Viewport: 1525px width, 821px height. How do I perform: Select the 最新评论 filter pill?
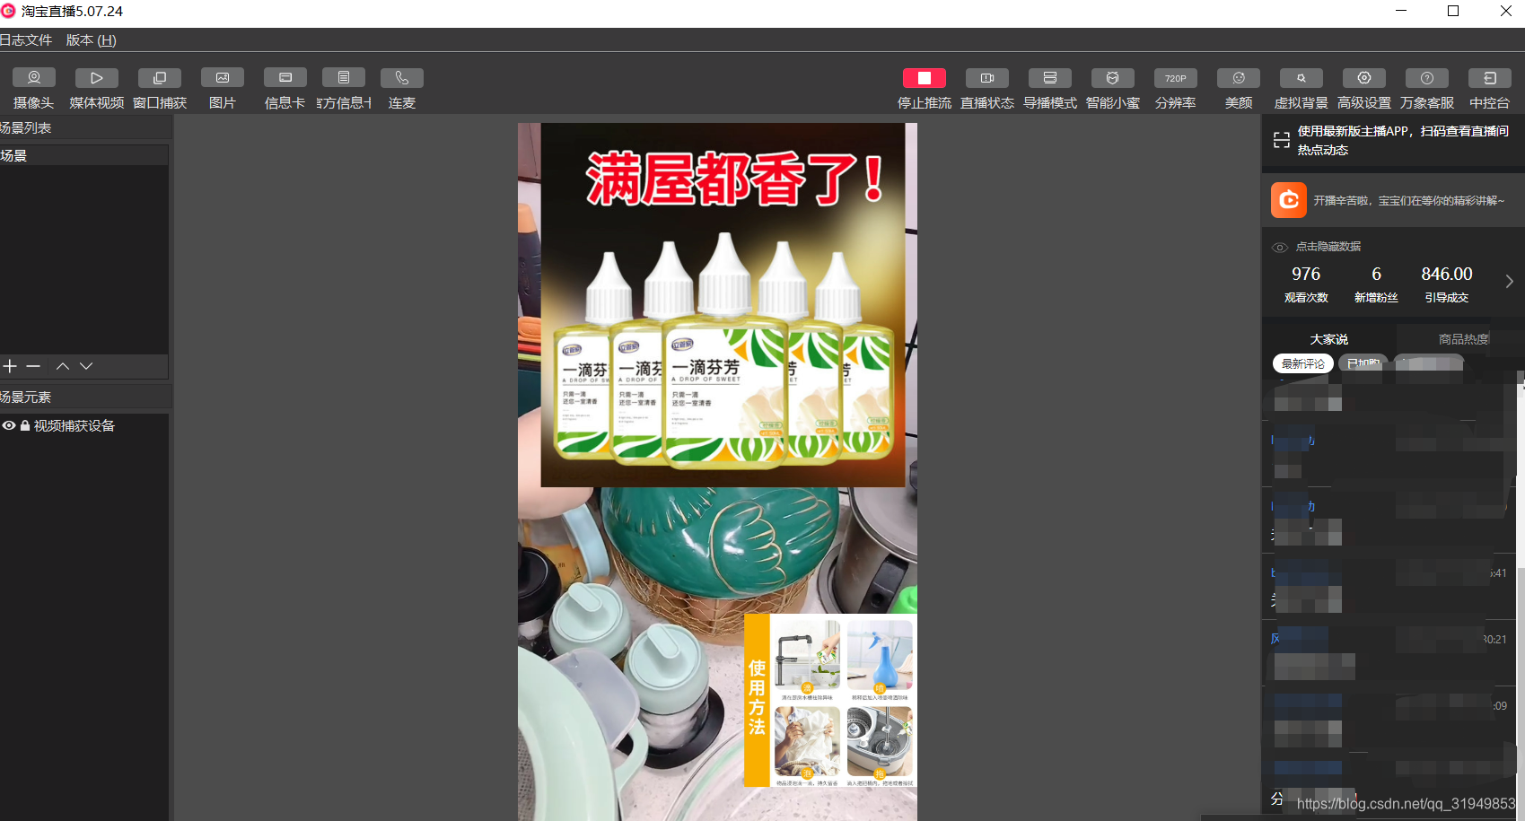[x=1303, y=363]
